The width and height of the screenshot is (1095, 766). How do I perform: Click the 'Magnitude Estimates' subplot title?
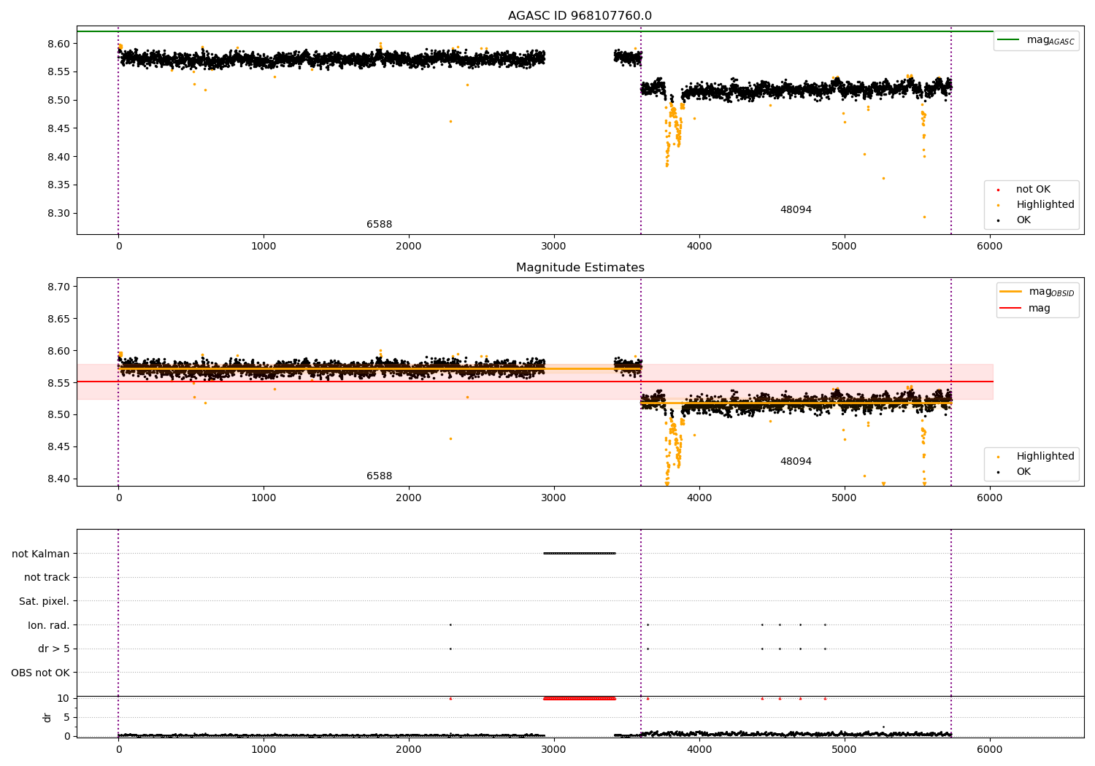click(x=580, y=268)
